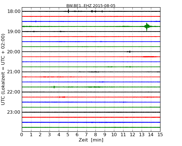Click the x-axis label Zeit [min]
The height and width of the screenshot is (146, 182).
[x=91, y=140]
